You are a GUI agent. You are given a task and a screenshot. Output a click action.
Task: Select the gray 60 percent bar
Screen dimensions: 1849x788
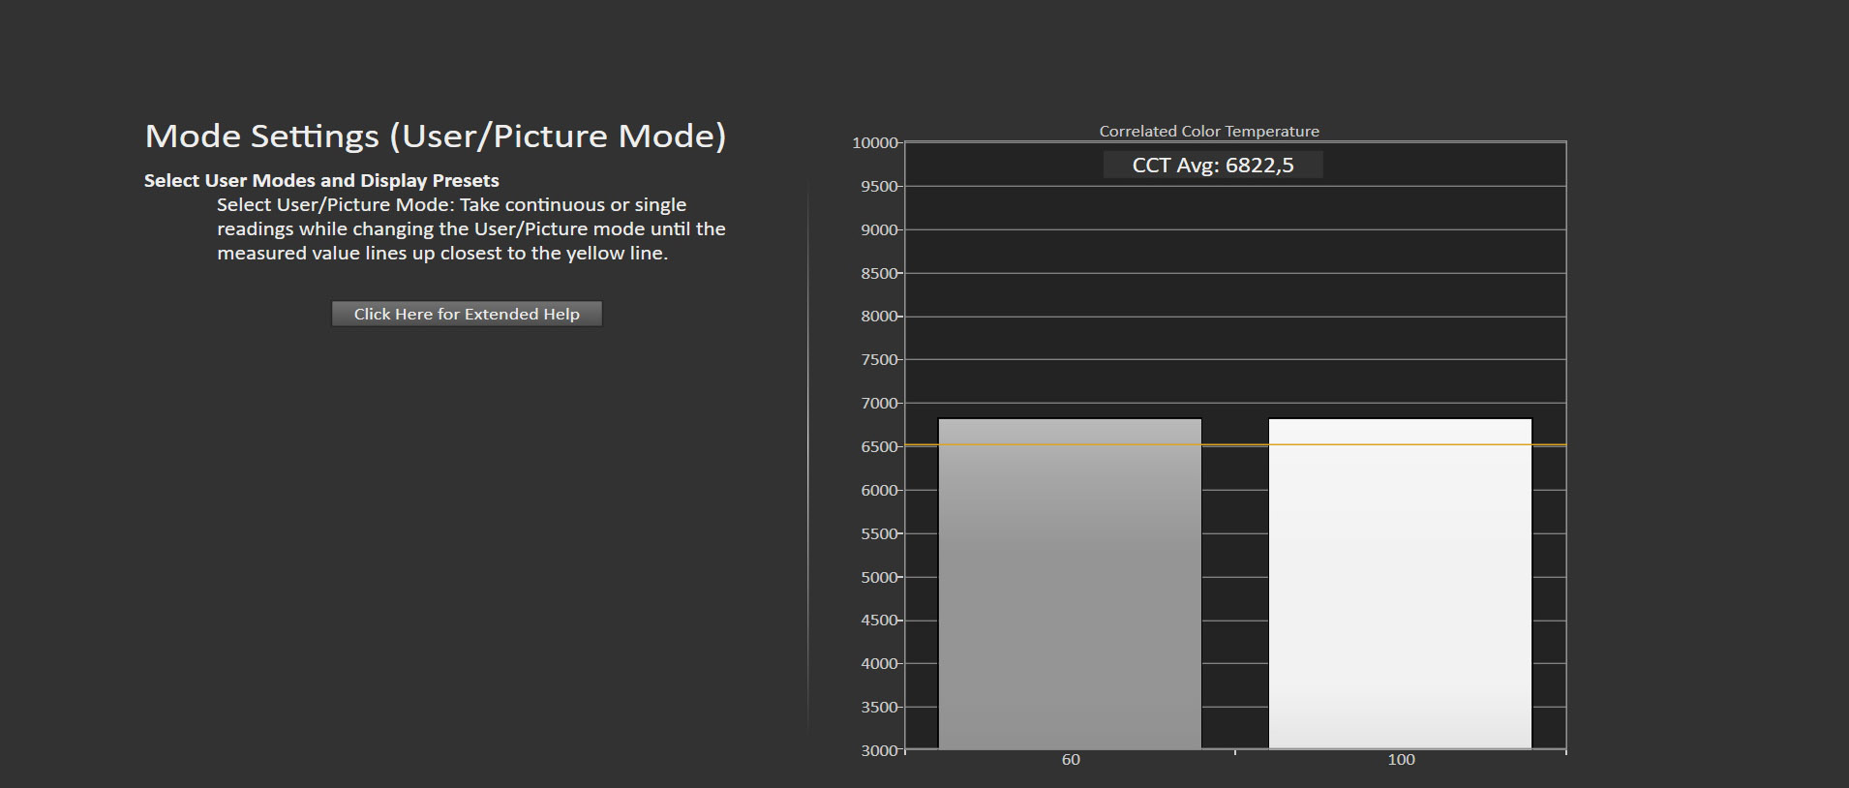pos(1070,583)
